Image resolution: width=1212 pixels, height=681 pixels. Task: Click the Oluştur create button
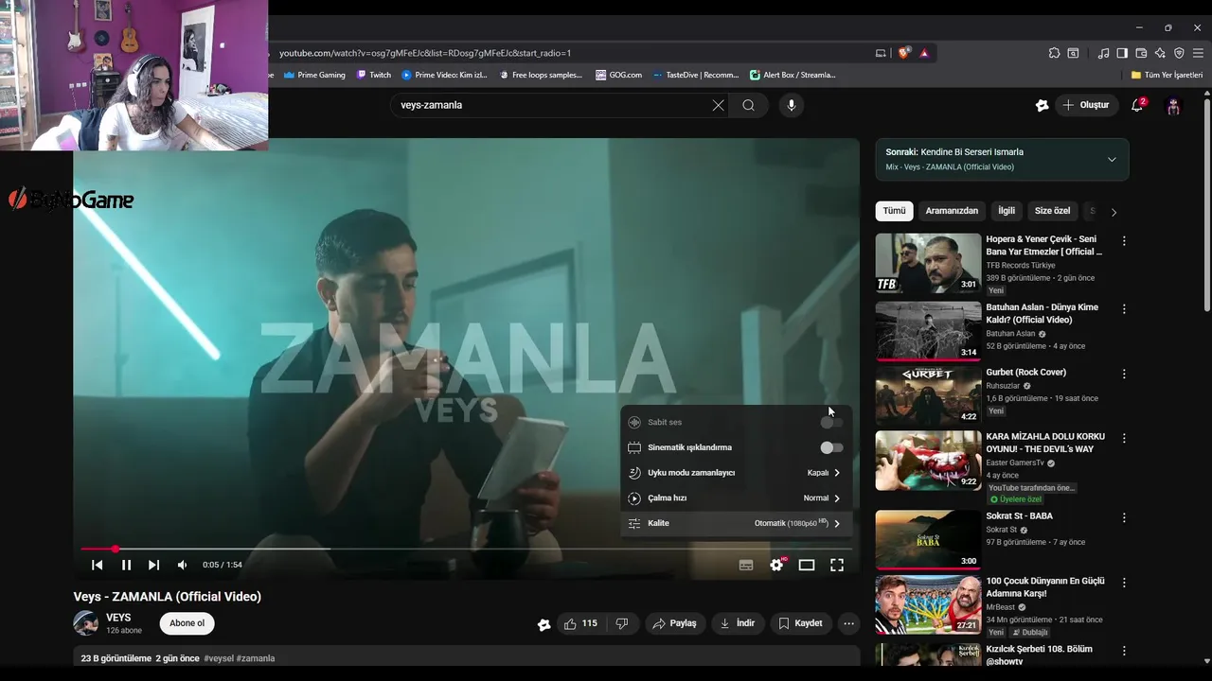pyautogui.click(x=1085, y=105)
